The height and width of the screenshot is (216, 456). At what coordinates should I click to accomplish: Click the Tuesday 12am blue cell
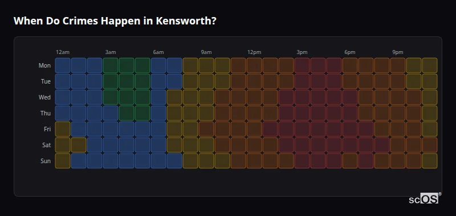pyautogui.click(x=63, y=81)
